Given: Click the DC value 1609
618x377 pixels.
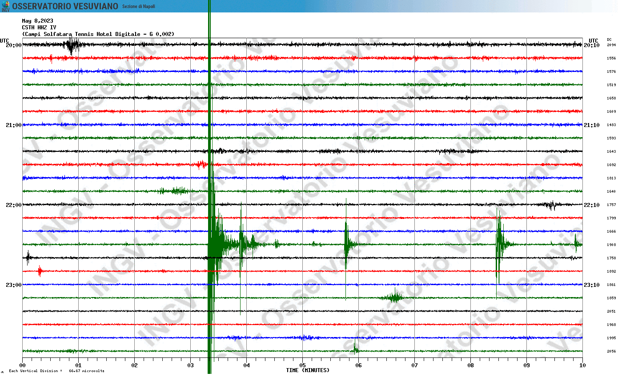Looking at the screenshot, I should pyautogui.click(x=611, y=111).
